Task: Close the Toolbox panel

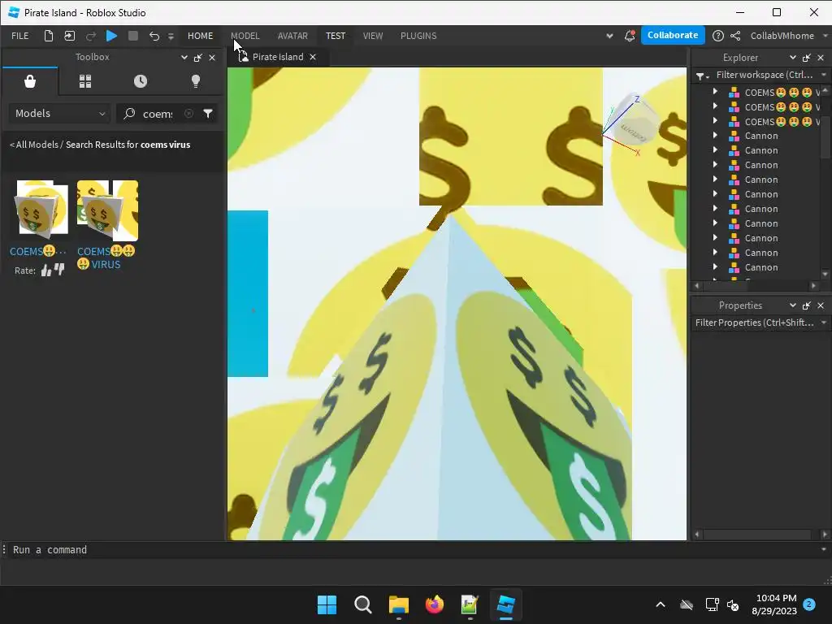Action: click(212, 58)
